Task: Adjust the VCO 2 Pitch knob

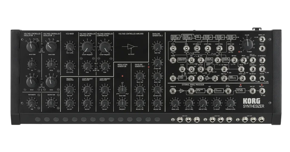Action: (51, 64)
